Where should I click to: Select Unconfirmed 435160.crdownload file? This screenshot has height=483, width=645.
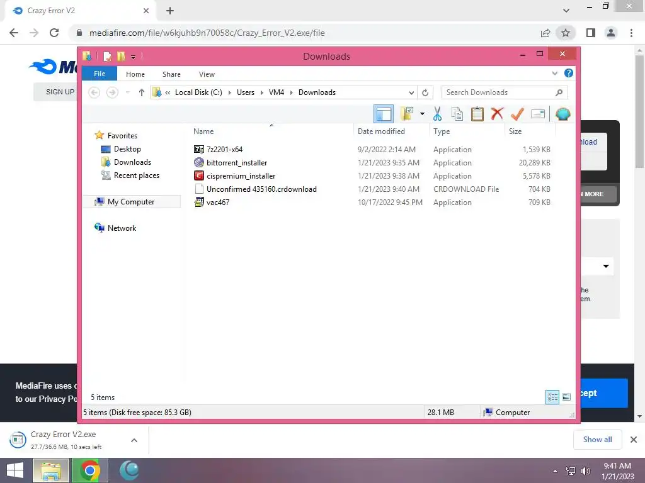(x=261, y=189)
